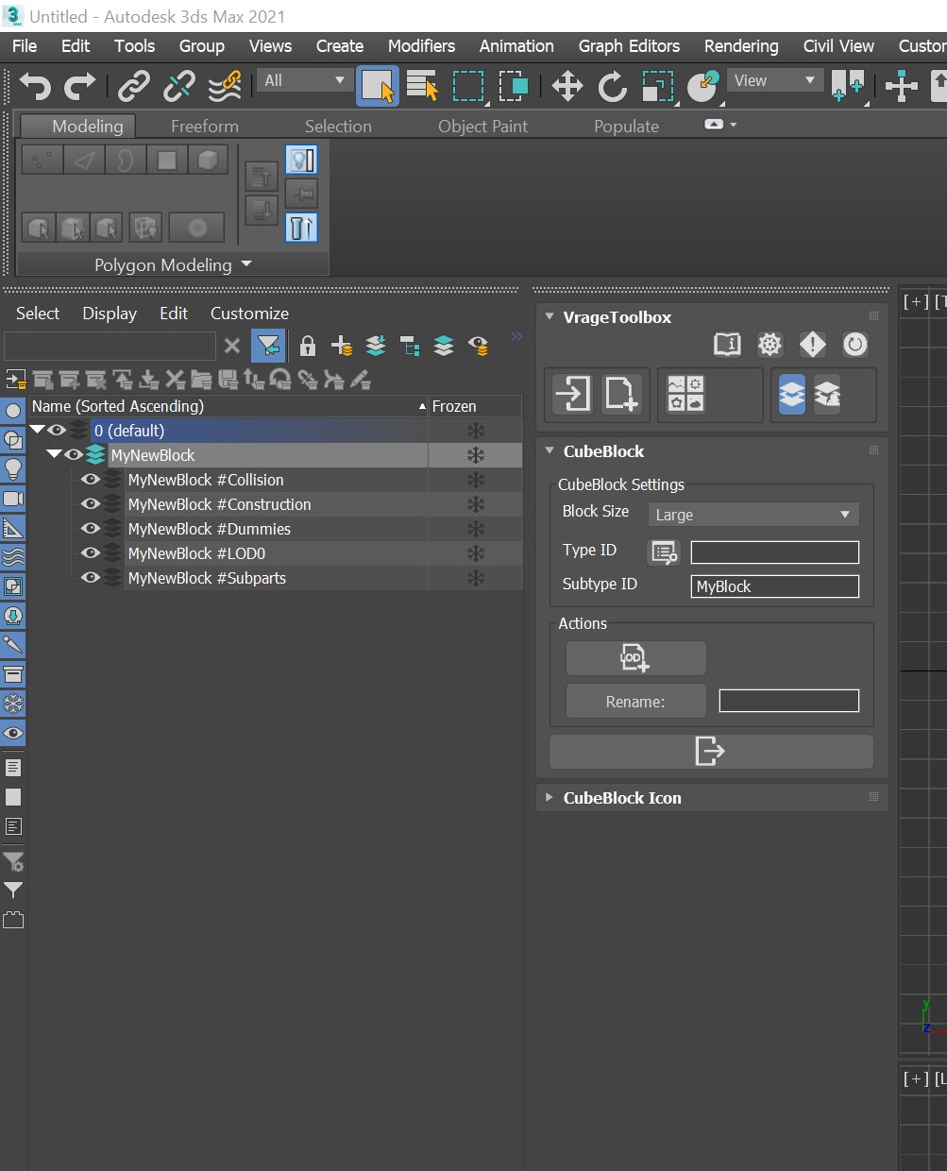Select the Select and Rotate tool
The image size is (947, 1171).
tap(612, 86)
